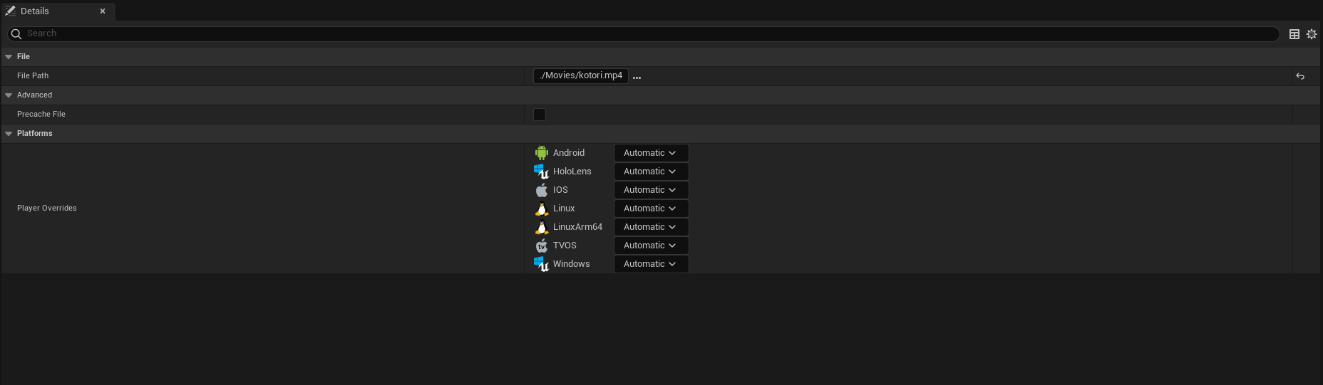Open Windows player override dropdown
The width and height of the screenshot is (1323, 385).
pos(650,264)
